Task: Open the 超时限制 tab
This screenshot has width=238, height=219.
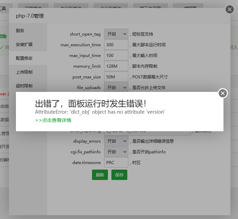Action: [x=28, y=86]
